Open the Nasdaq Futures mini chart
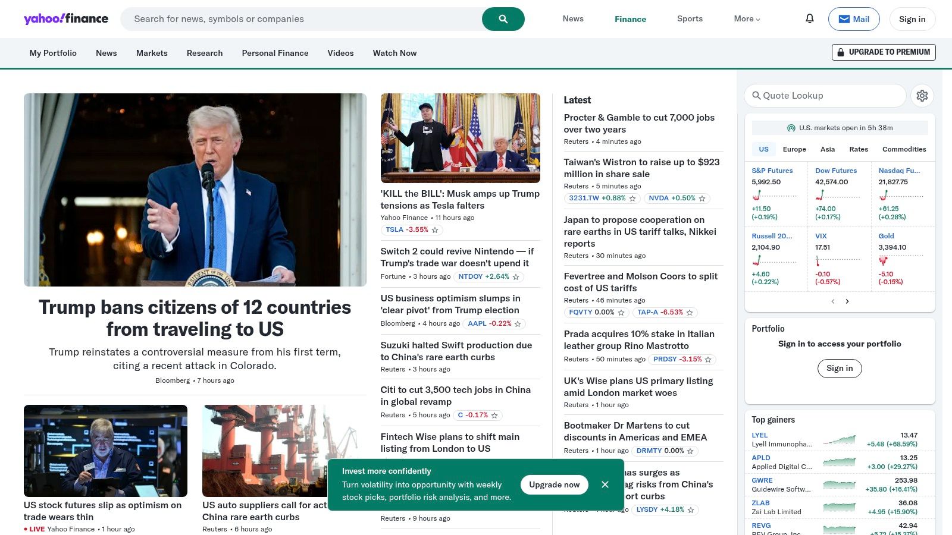This screenshot has height=535, width=952. point(901,196)
